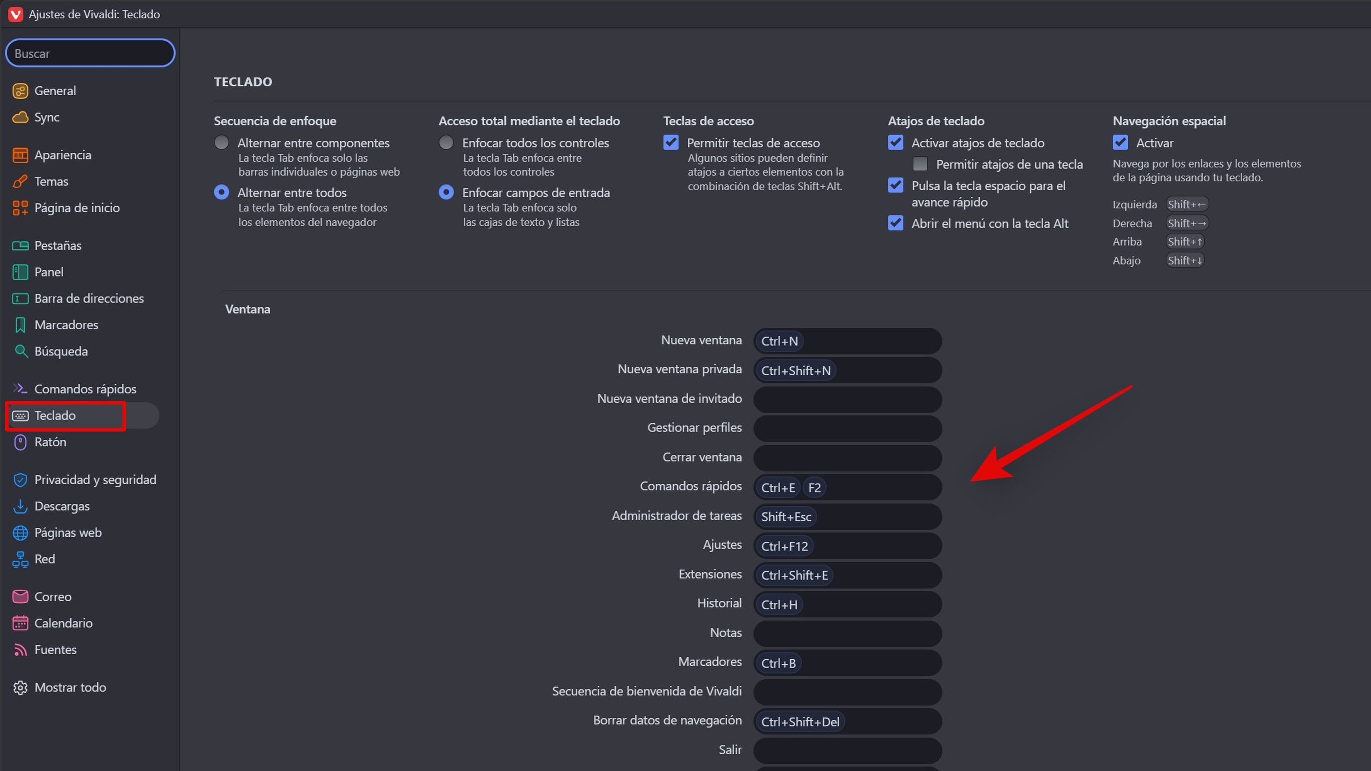The height and width of the screenshot is (771, 1371).
Task: Open the Sync settings section
Action: pyautogui.click(x=47, y=117)
